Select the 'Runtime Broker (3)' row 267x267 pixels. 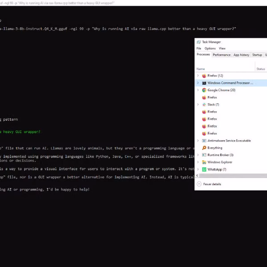click(231, 155)
